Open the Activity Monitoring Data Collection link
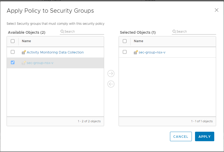The height and width of the screenshot is (152, 224). coord(55,52)
